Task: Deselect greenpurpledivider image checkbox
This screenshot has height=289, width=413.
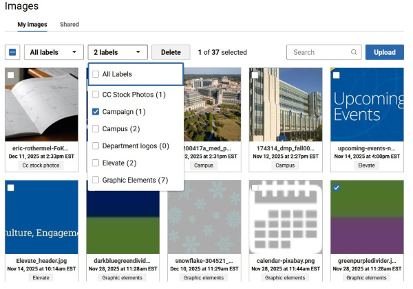Action: (337, 187)
